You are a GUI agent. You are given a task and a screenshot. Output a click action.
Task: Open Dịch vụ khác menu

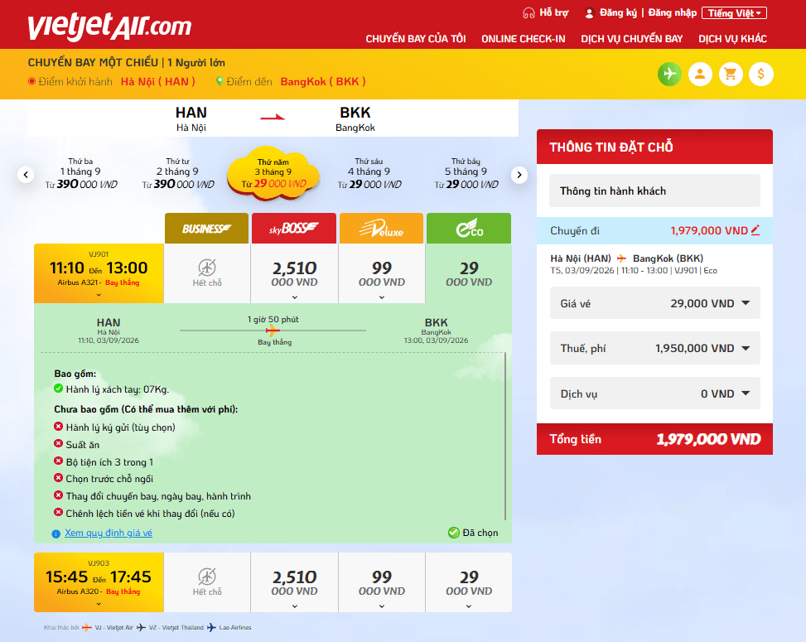pos(732,39)
